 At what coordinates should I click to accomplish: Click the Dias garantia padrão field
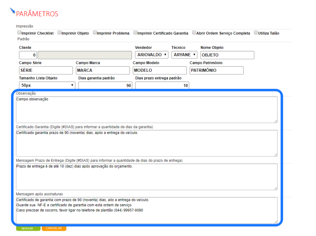tap(105, 85)
